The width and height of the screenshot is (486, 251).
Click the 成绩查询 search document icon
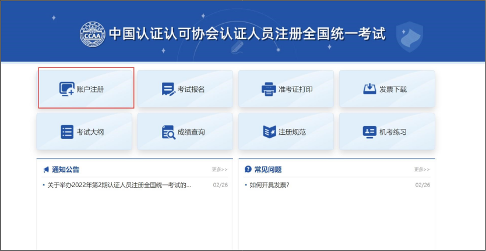tap(168, 132)
